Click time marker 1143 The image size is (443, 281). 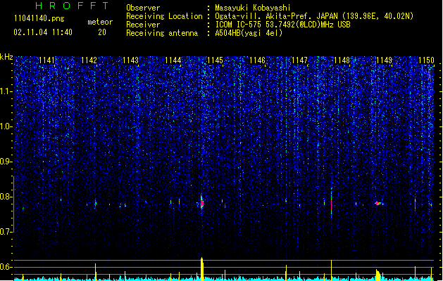(131, 60)
